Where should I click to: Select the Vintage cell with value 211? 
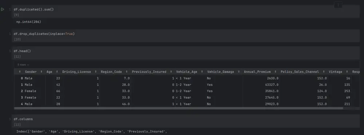[347, 104]
